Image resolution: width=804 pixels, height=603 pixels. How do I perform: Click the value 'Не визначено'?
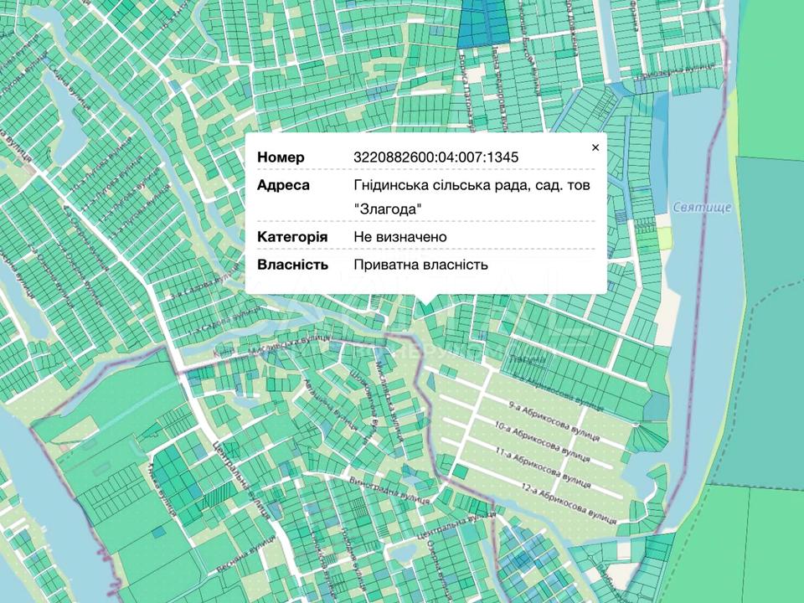point(400,237)
